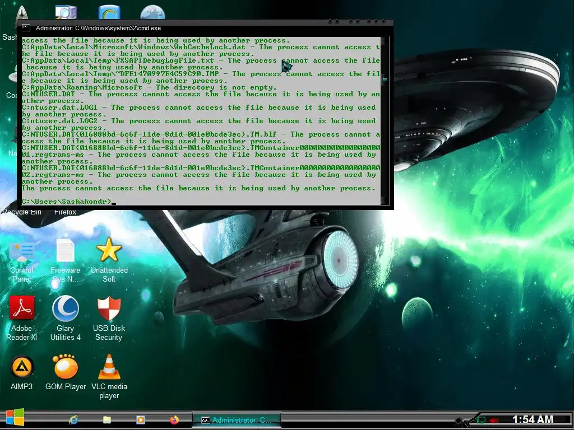Open the File Explorer taskbar icon

(x=107, y=420)
